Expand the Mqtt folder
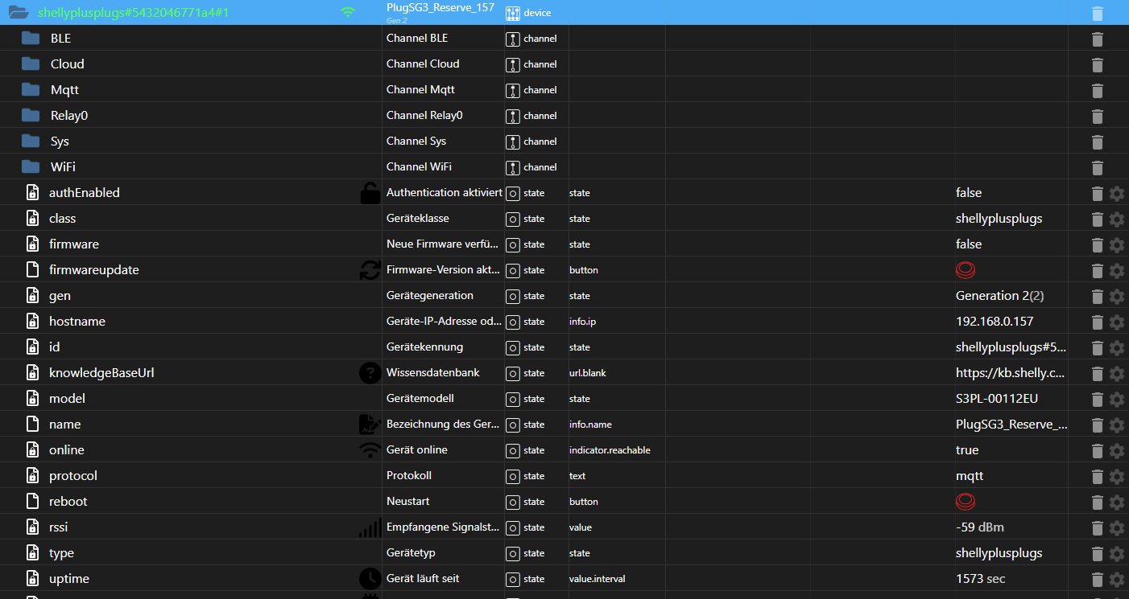The height and width of the screenshot is (599, 1129). [31, 89]
